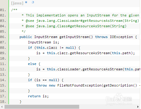Click comment 'This implementation opens an InputStream'
The image size is (141, 109).
(68, 15)
